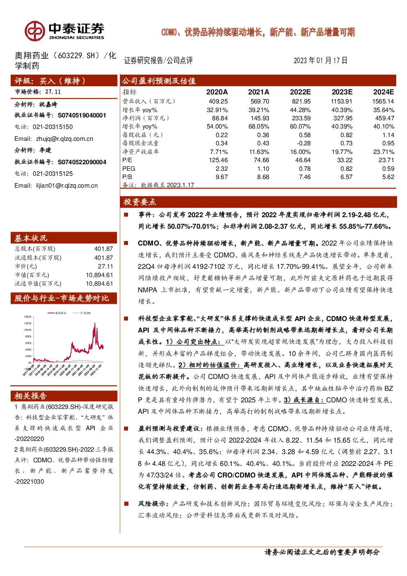Click the red bullet beside 事件
This screenshot has width=407, height=576.
point(126,214)
